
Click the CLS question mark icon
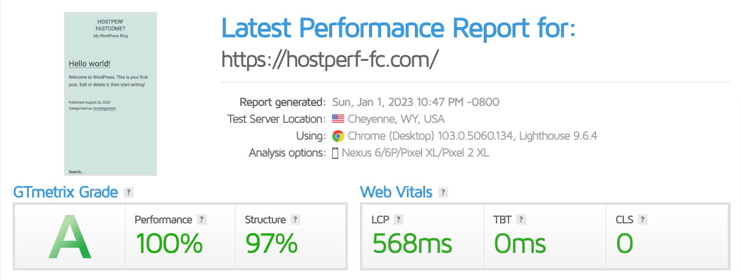click(643, 220)
